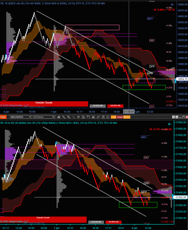Expand the MNQ MAR25 instrument dropdown
The width and height of the screenshot is (188, 230).
21,117
